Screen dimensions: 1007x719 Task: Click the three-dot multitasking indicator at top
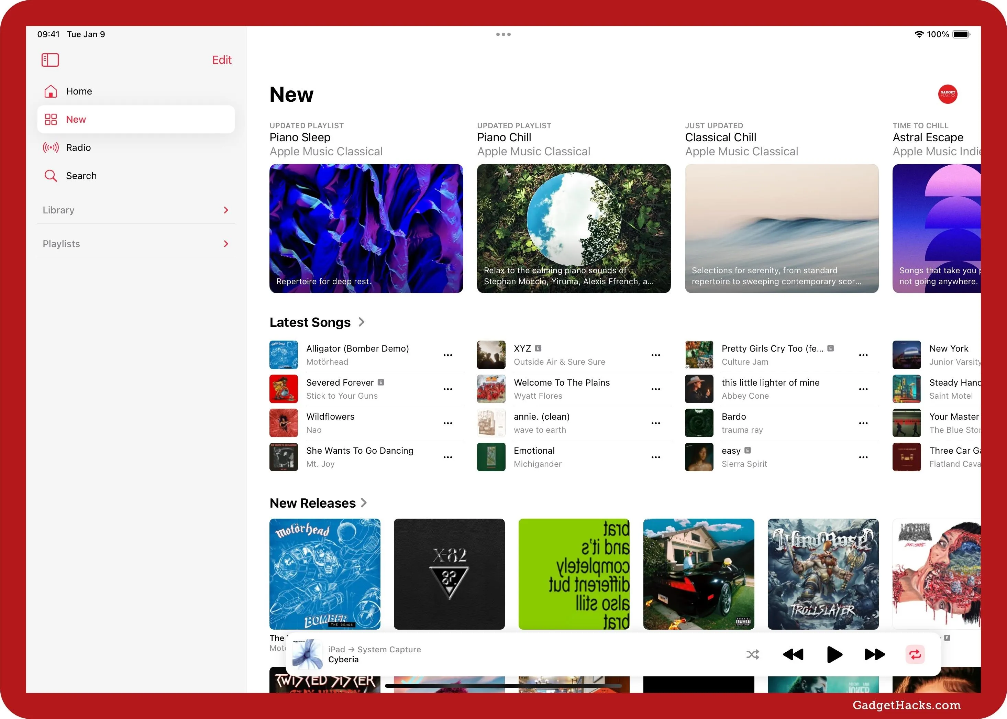tap(503, 34)
